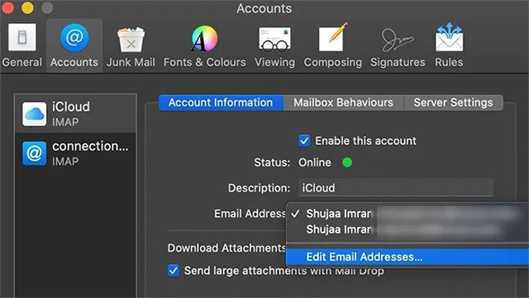Toggle Enable this account checkbox
This screenshot has height=298, width=529.
304,140
